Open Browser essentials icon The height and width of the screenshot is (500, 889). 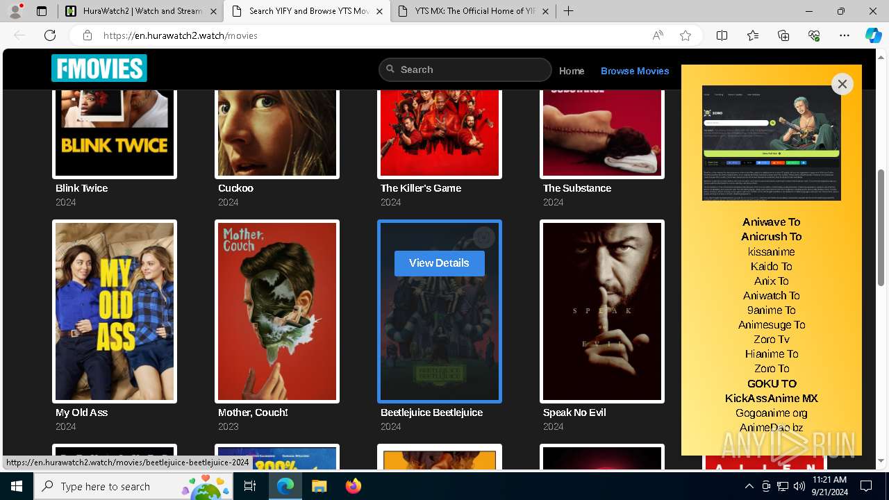[814, 35]
